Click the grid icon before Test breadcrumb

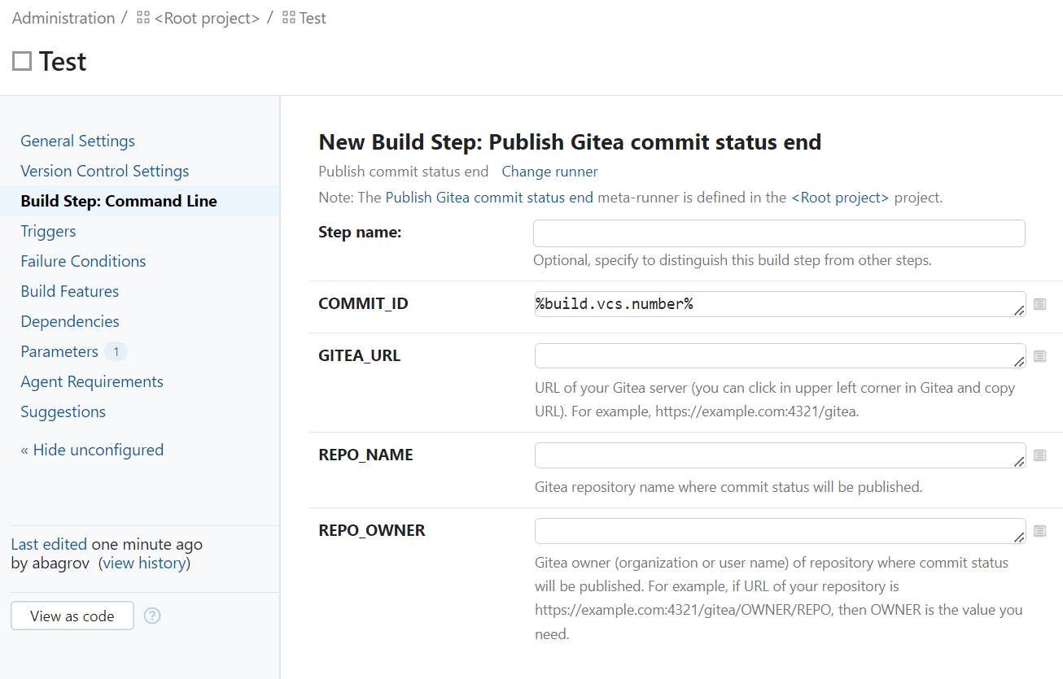288,18
